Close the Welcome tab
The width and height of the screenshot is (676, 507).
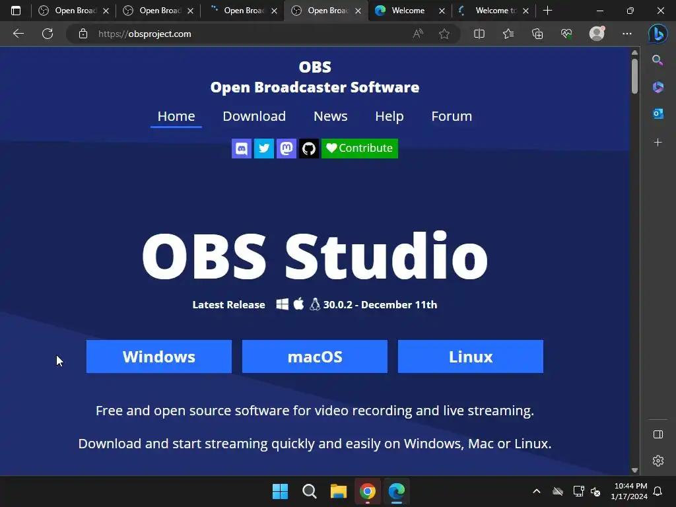442,11
